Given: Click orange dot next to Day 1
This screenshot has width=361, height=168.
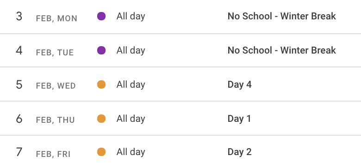Looking at the screenshot, I should tap(101, 119).
